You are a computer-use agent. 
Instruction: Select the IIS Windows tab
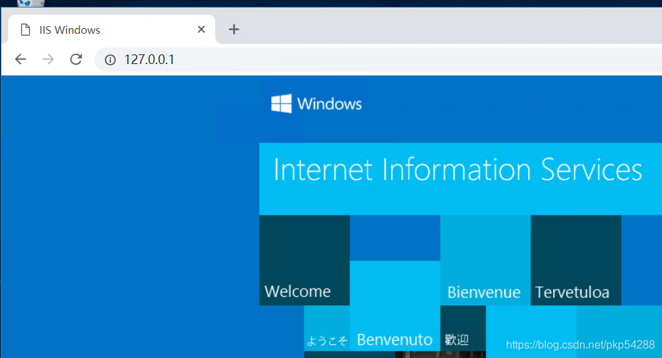tap(112, 30)
